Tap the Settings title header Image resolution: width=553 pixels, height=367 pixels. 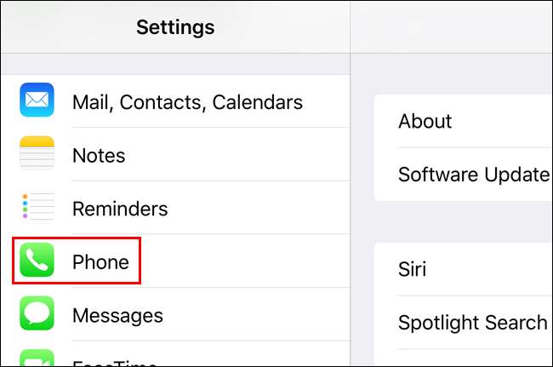[x=175, y=27]
